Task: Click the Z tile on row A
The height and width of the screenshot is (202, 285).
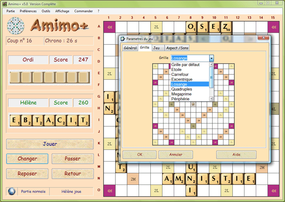Action: pyautogui.click(x=226, y=27)
